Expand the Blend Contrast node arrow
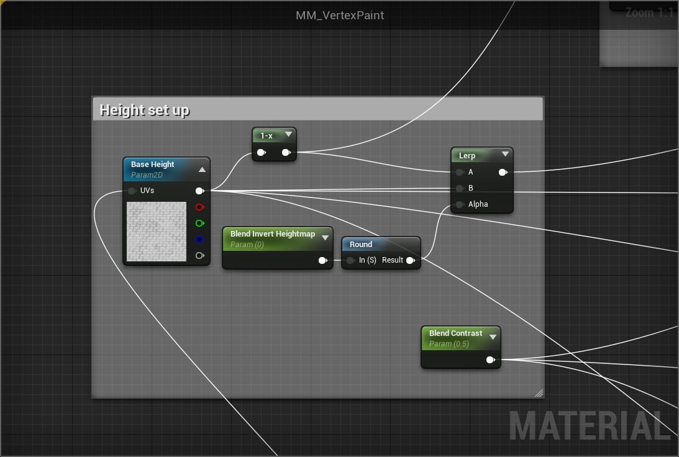 click(x=493, y=337)
